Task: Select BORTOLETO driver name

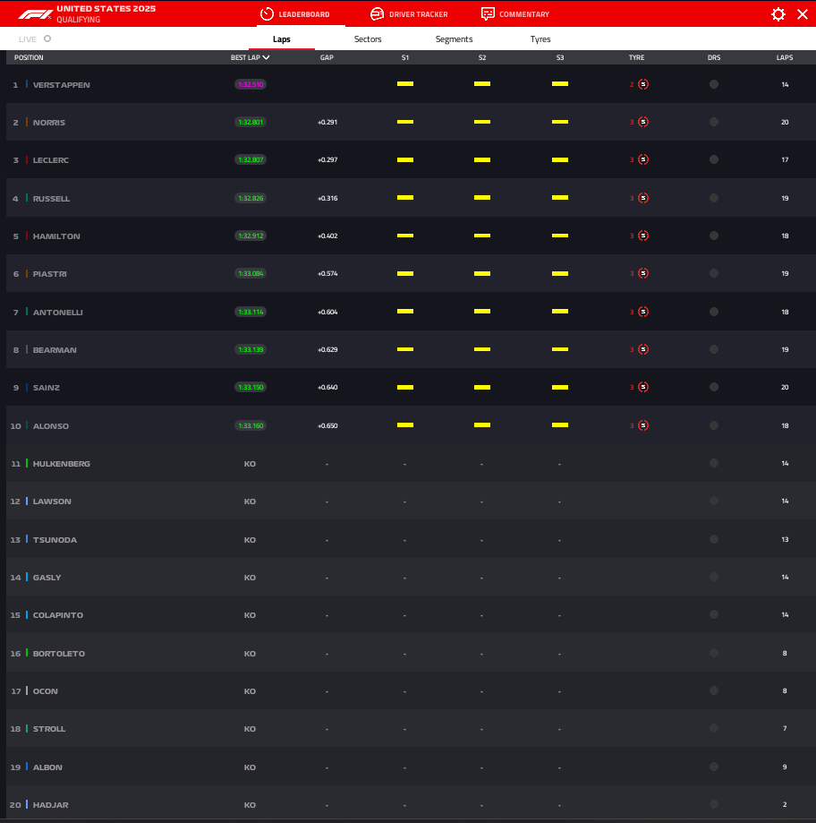Action: click(59, 654)
